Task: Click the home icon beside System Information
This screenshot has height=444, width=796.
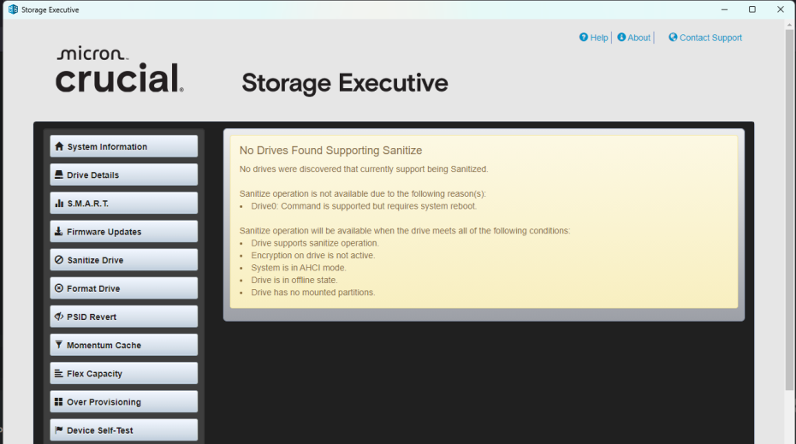Action: (59, 147)
